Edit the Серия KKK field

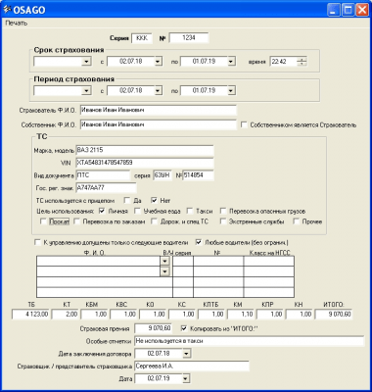tap(142, 38)
